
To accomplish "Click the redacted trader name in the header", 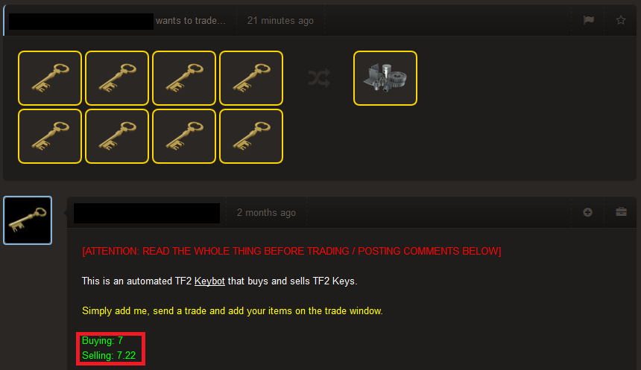I will click(81, 22).
